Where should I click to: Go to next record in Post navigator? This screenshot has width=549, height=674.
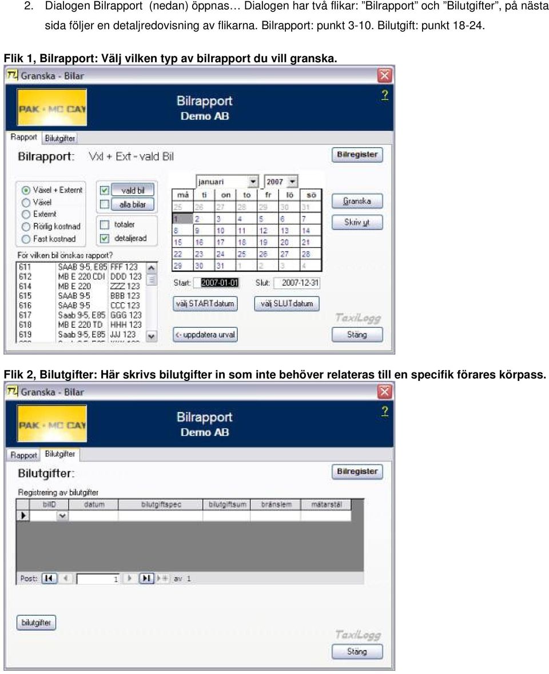click(x=129, y=579)
